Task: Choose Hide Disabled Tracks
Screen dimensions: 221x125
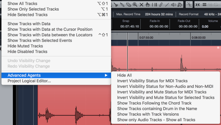Action: pyautogui.click(x=56, y=52)
